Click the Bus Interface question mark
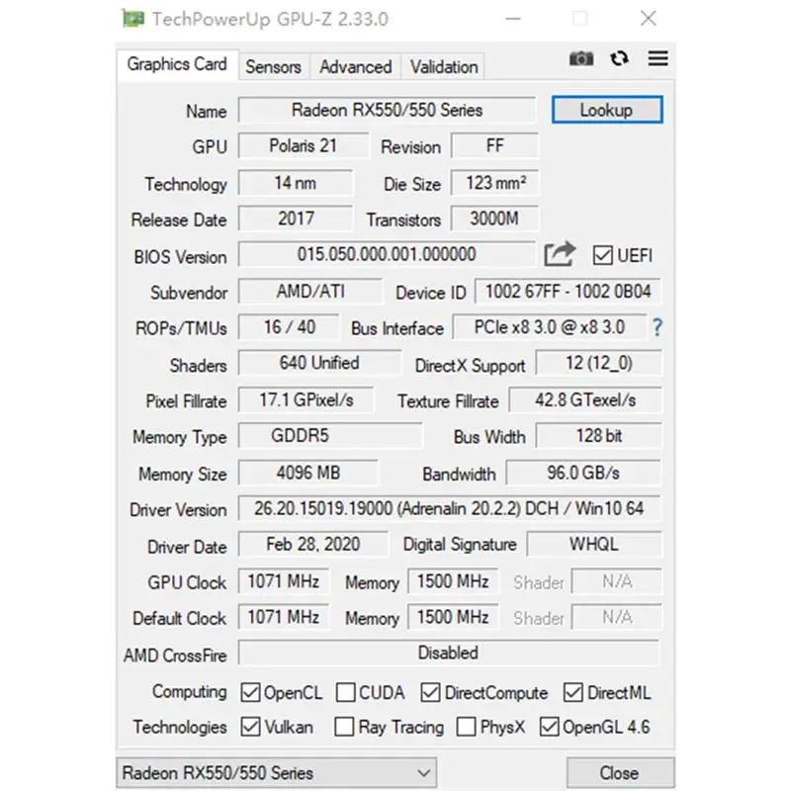 pos(657,328)
